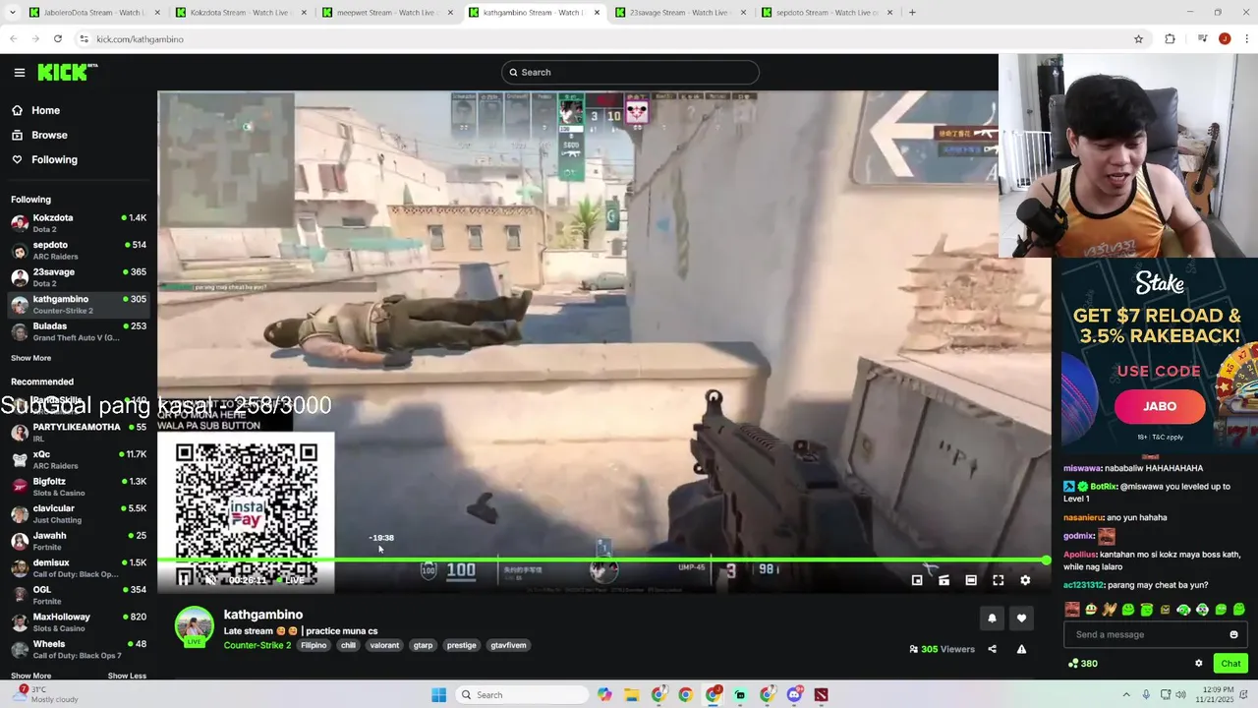Open a new browser tab

pos(912,13)
